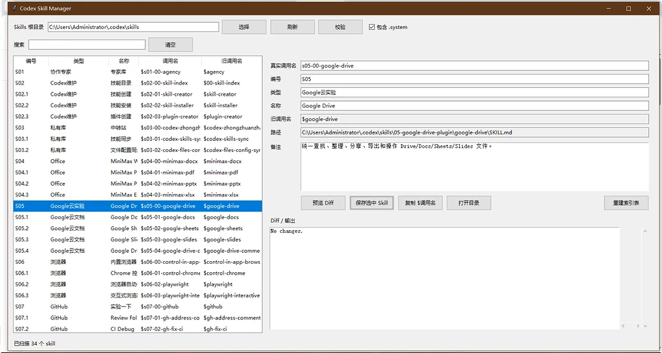Viewport: 662px width, 353px height.
Task: Click the 旧调用名 field showing $google-drive
Action: [475, 119]
